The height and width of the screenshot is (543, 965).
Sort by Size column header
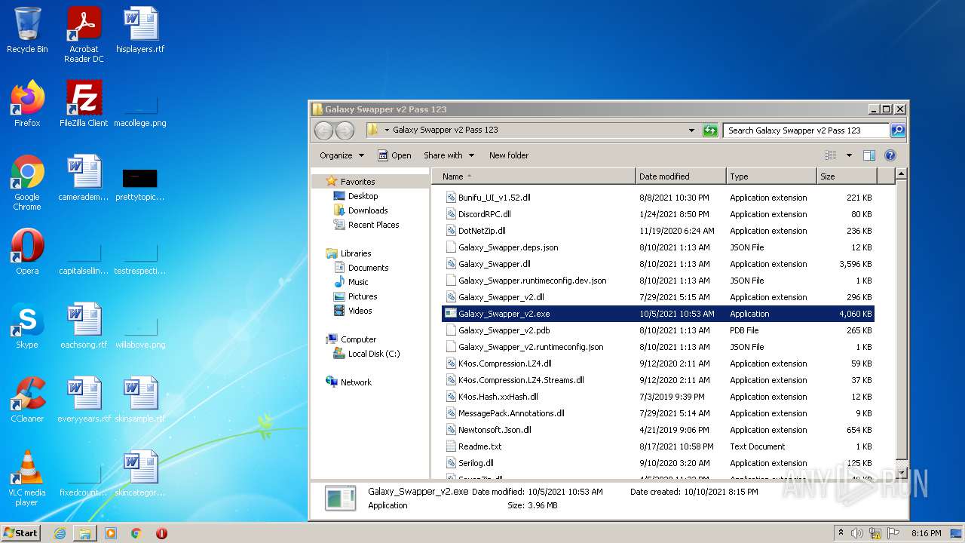[x=847, y=176]
